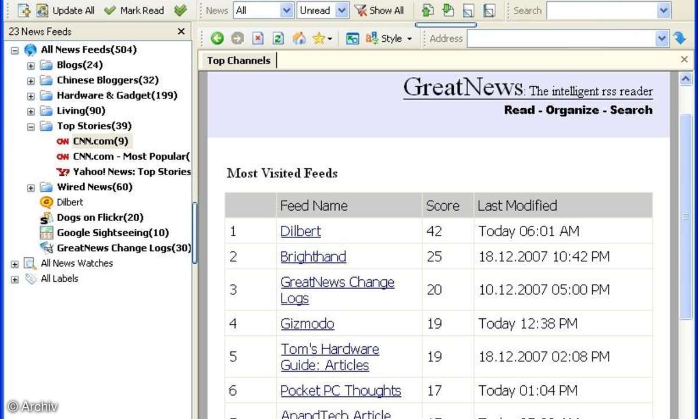Expand All News Watches node
This screenshot has height=419, width=698.
coord(15,264)
